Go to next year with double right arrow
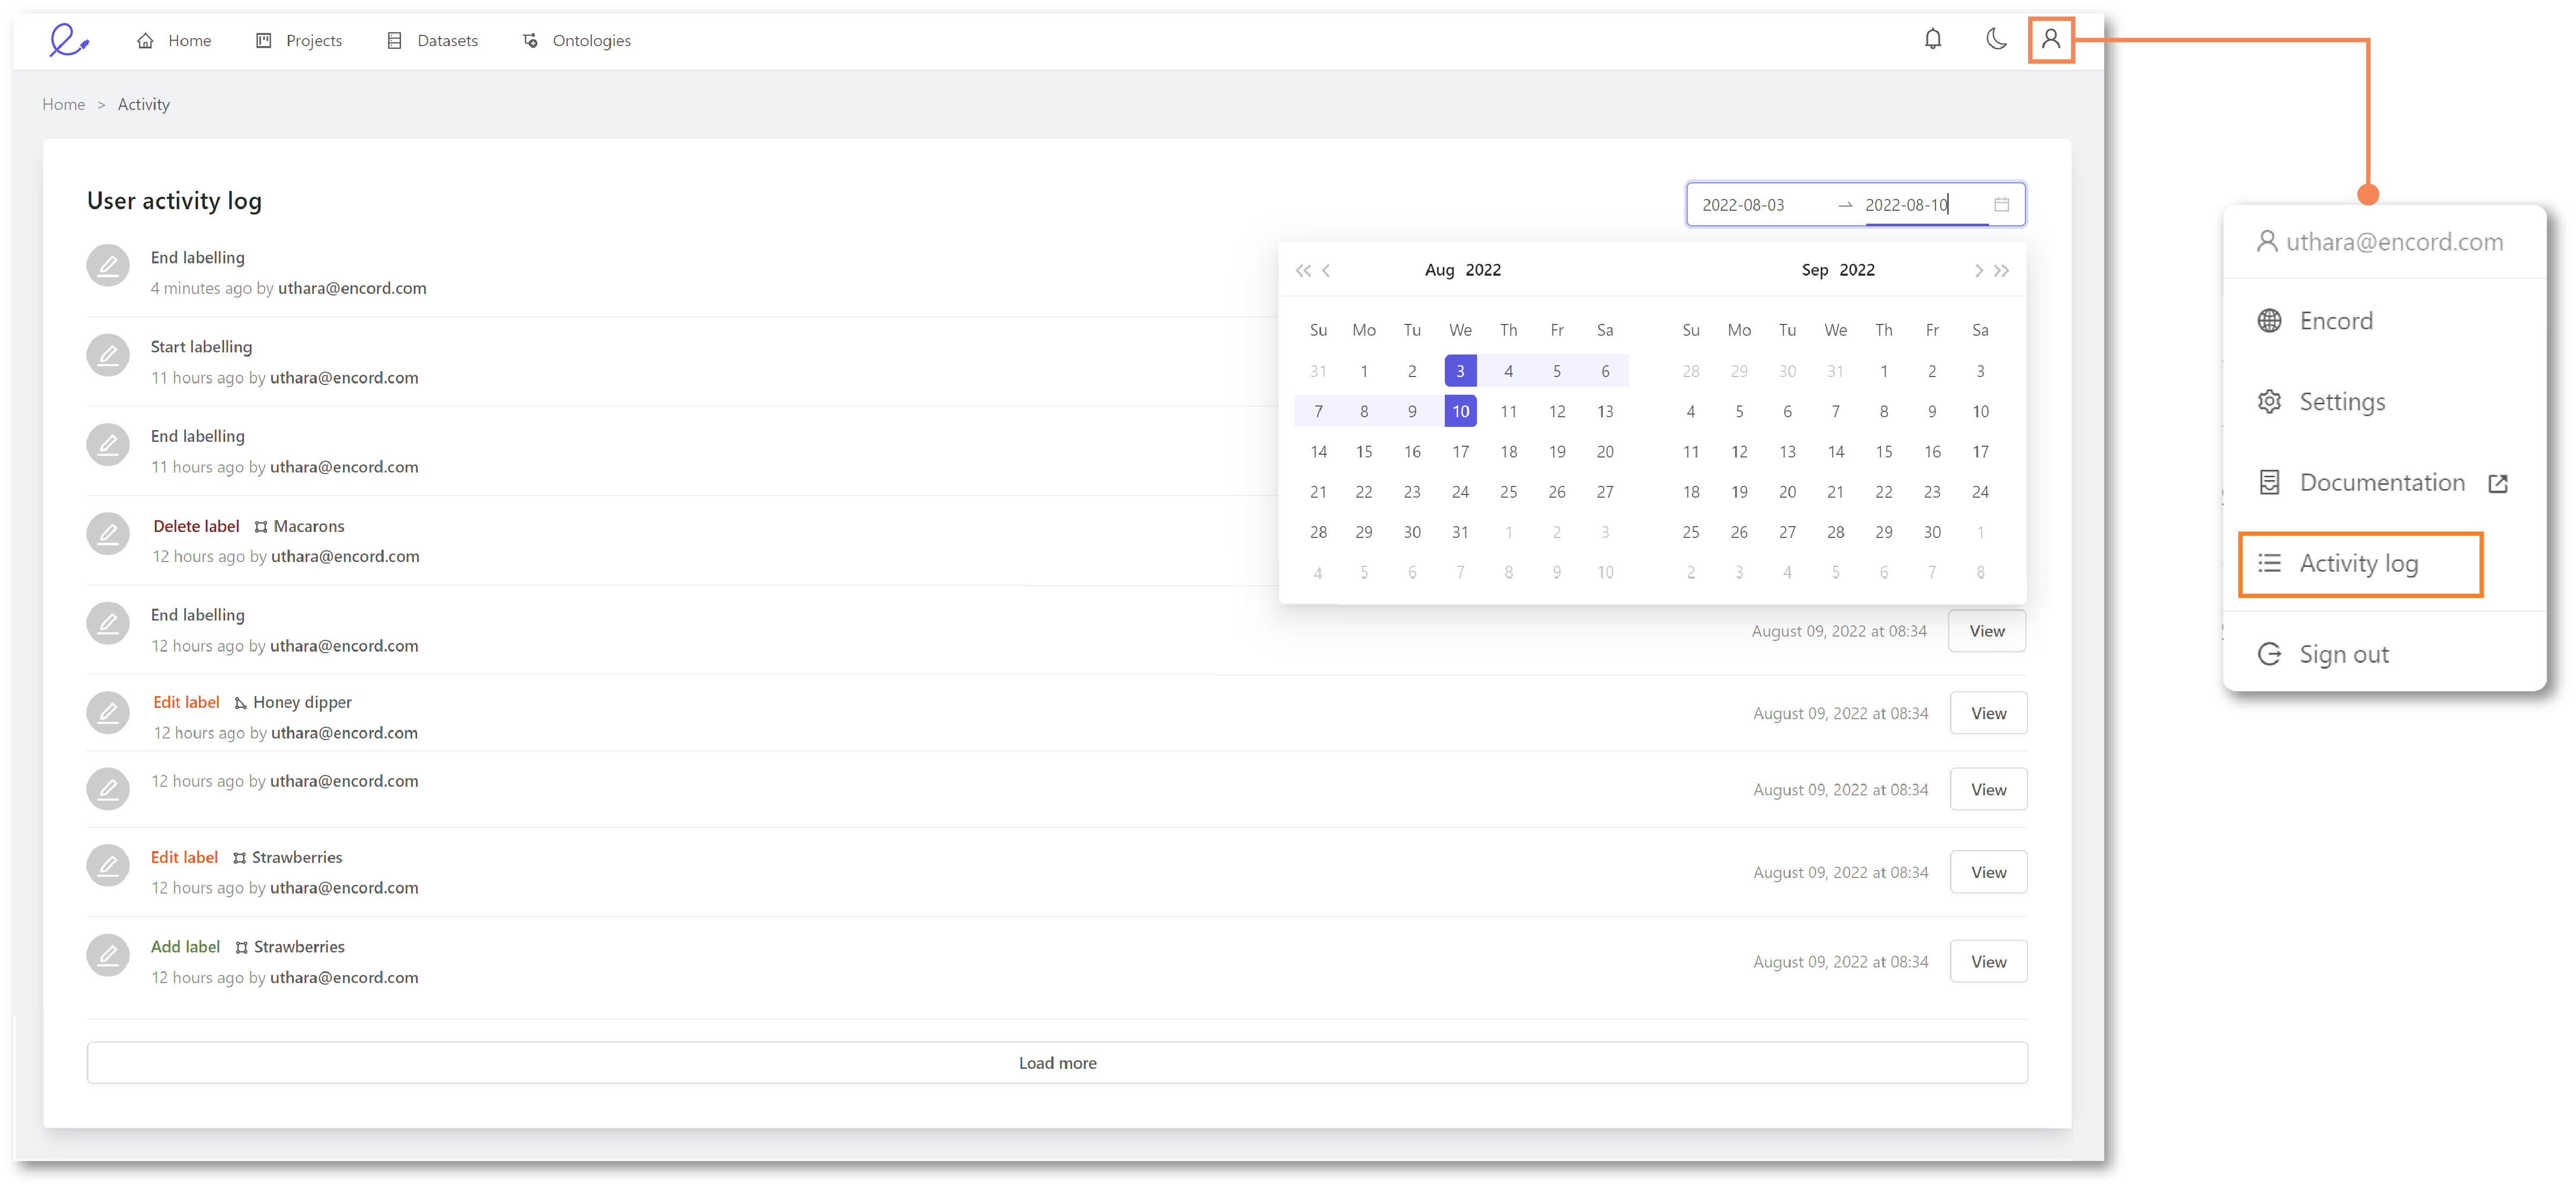Image resolution: width=2576 pixels, height=1189 pixels. (x=2001, y=271)
